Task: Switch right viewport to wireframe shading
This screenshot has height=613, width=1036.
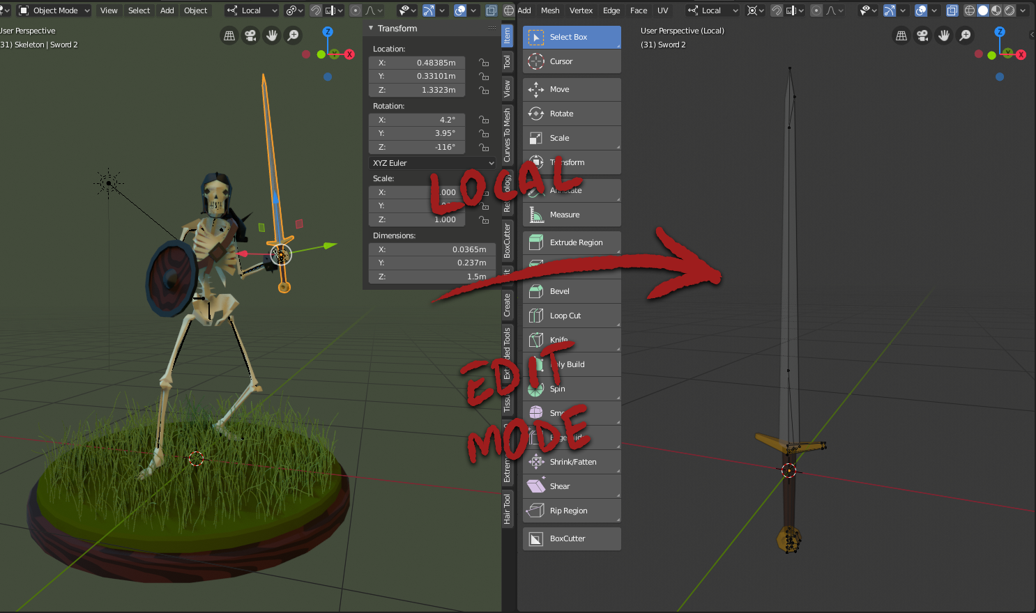Action: click(970, 10)
